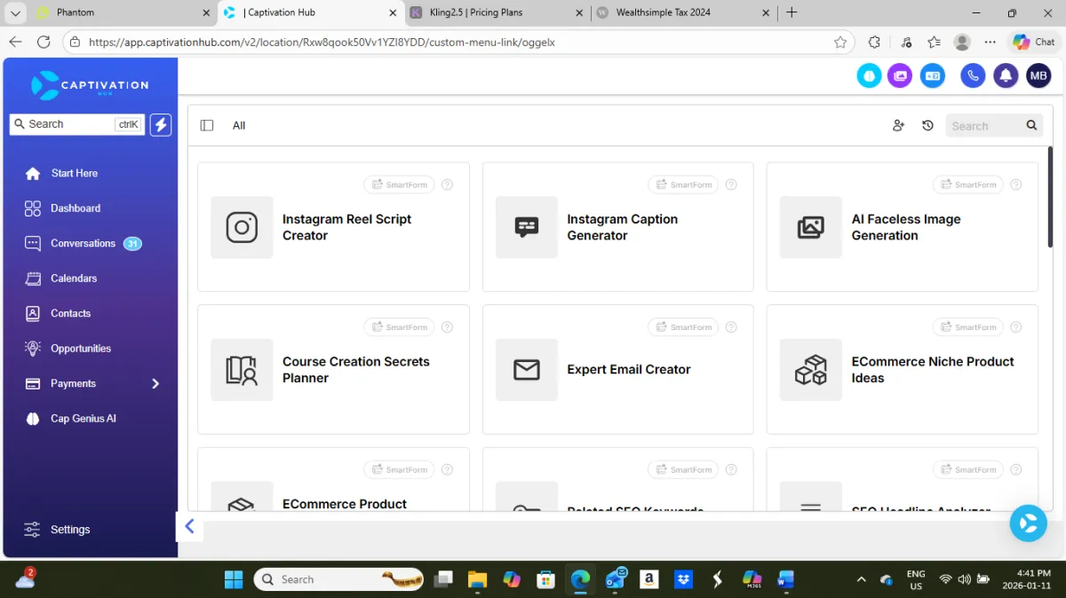
Task: Show hidden system tray icons
Action: point(861,579)
